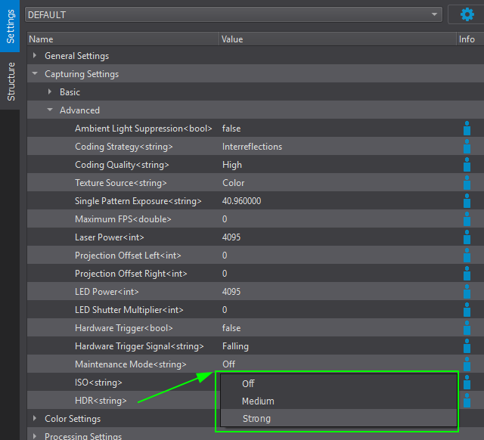Choose Medium from the HDR options
This screenshot has width=484, height=440.
point(258,401)
